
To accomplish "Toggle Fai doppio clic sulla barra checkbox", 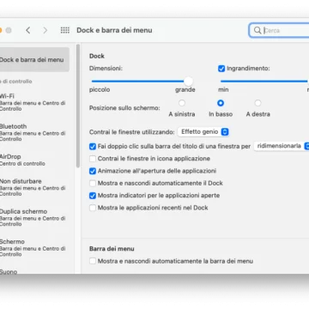I will click(93, 147).
